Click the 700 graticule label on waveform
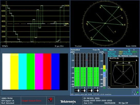The image size is (140, 105). (x=3, y=6)
